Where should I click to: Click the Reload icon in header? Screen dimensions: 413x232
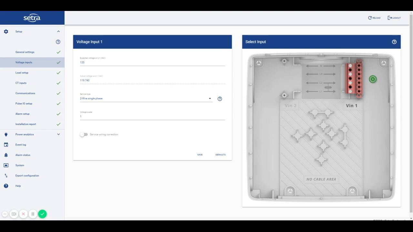click(370, 18)
